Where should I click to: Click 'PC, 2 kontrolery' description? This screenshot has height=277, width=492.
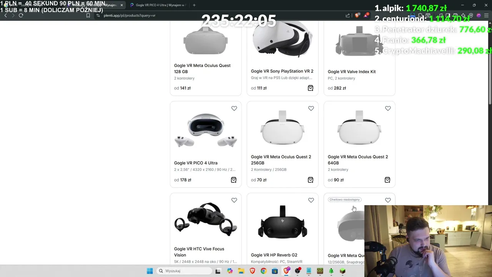pyautogui.click(x=341, y=78)
